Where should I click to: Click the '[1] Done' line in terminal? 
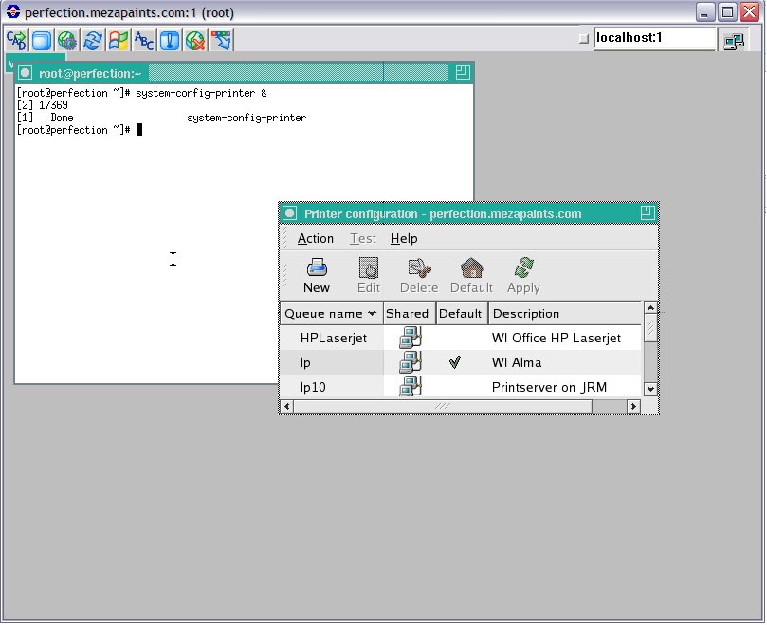[x=161, y=118]
